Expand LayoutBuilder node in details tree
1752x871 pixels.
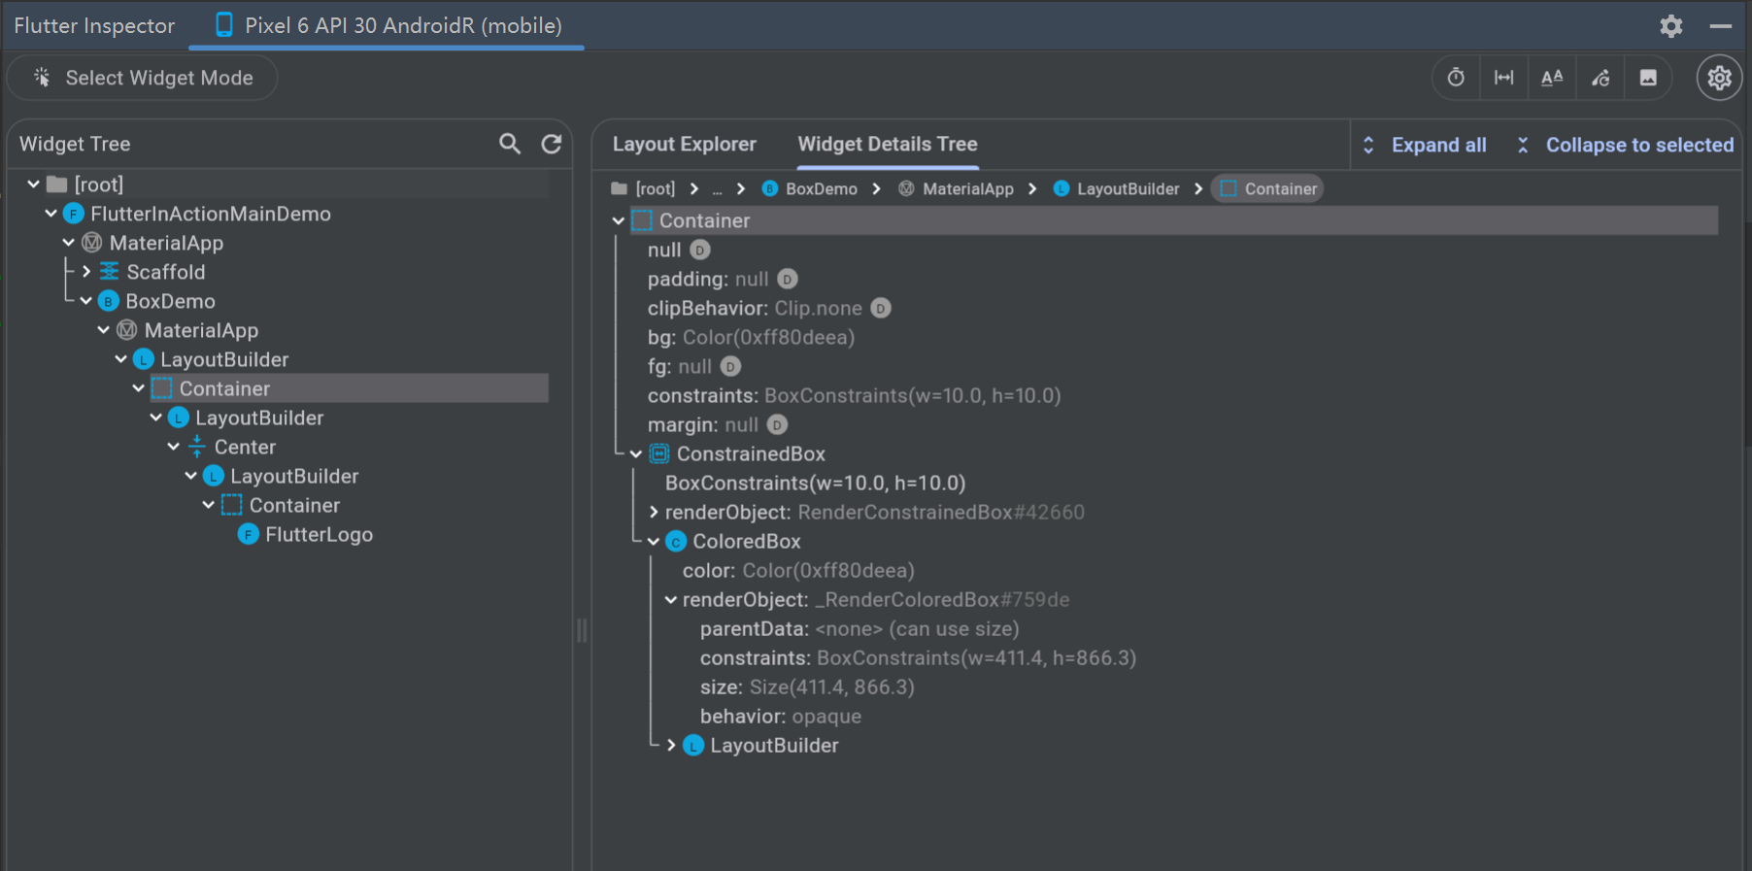pyautogui.click(x=671, y=745)
